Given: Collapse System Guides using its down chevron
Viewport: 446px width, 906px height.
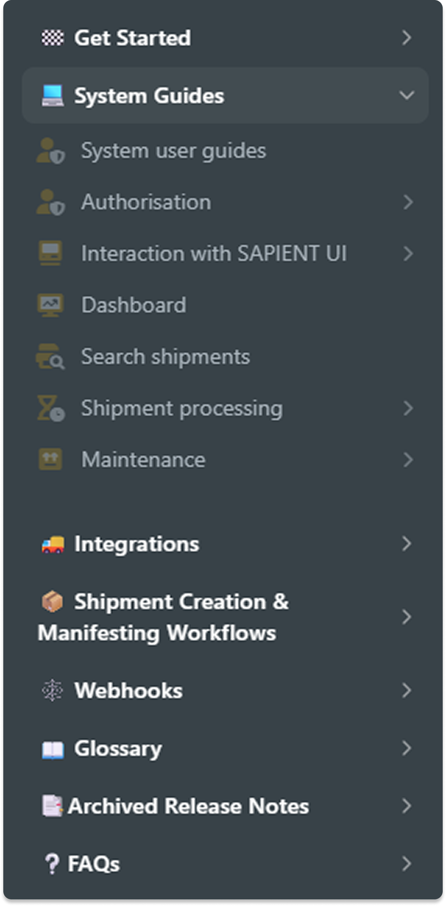Looking at the screenshot, I should (x=407, y=96).
